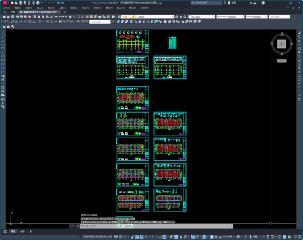Open the annotation scale dropdown in status bar
Viewport: 303px width, 240px height.
click(x=228, y=237)
